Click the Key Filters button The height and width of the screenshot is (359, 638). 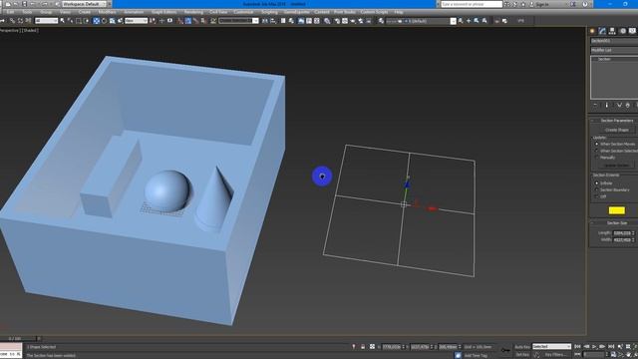pyautogui.click(x=556, y=355)
